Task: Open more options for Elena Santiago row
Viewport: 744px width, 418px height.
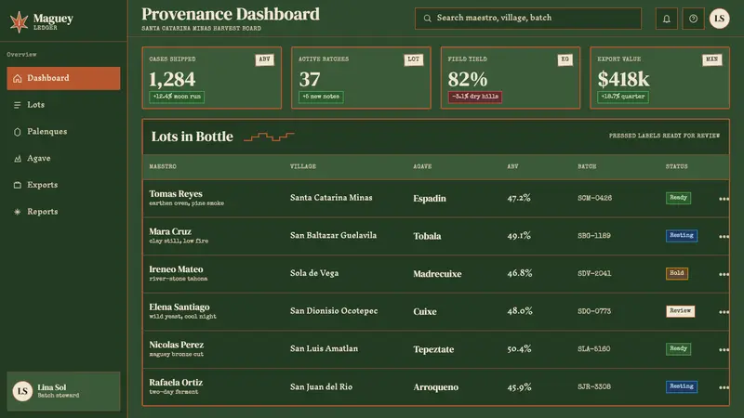Action: tap(724, 312)
